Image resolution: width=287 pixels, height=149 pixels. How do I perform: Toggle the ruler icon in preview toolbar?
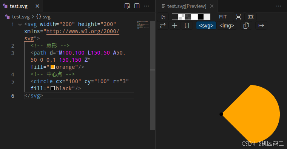[187, 26]
